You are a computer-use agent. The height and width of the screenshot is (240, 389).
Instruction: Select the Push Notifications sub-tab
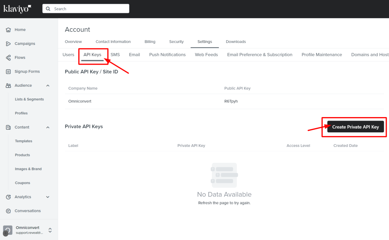pyautogui.click(x=167, y=55)
